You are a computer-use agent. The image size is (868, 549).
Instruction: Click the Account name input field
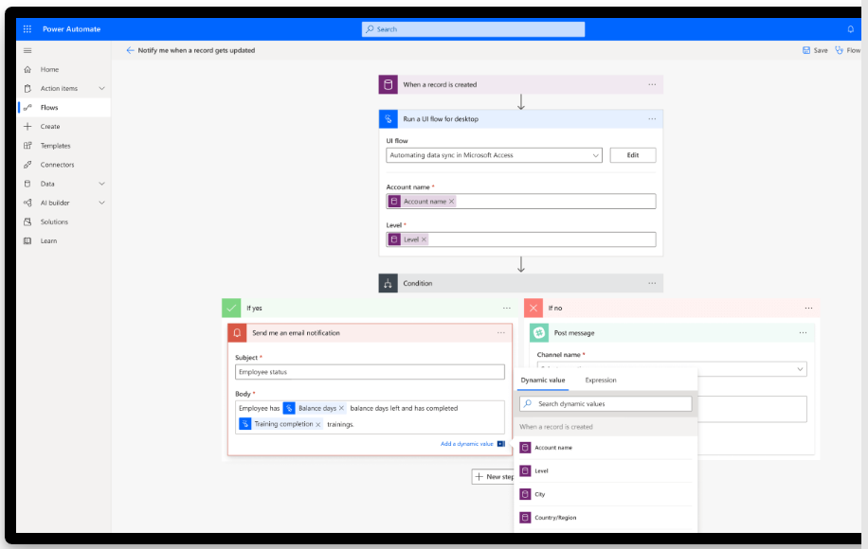(521, 202)
